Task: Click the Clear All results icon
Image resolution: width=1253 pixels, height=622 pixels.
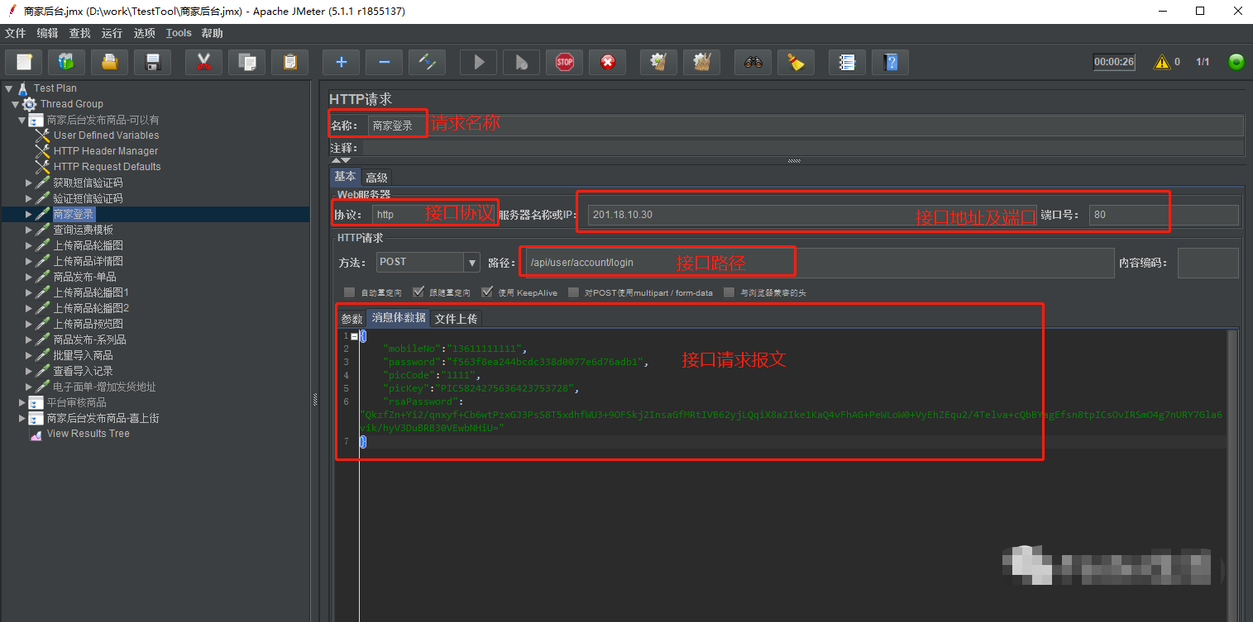Action: pyautogui.click(x=701, y=62)
